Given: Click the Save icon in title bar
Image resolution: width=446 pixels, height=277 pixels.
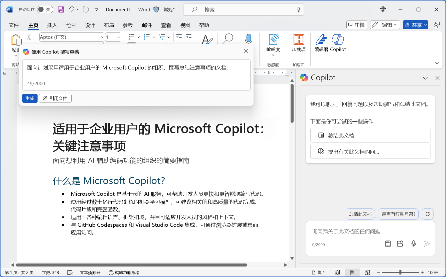Looking at the screenshot, I should pyautogui.click(x=61, y=9).
